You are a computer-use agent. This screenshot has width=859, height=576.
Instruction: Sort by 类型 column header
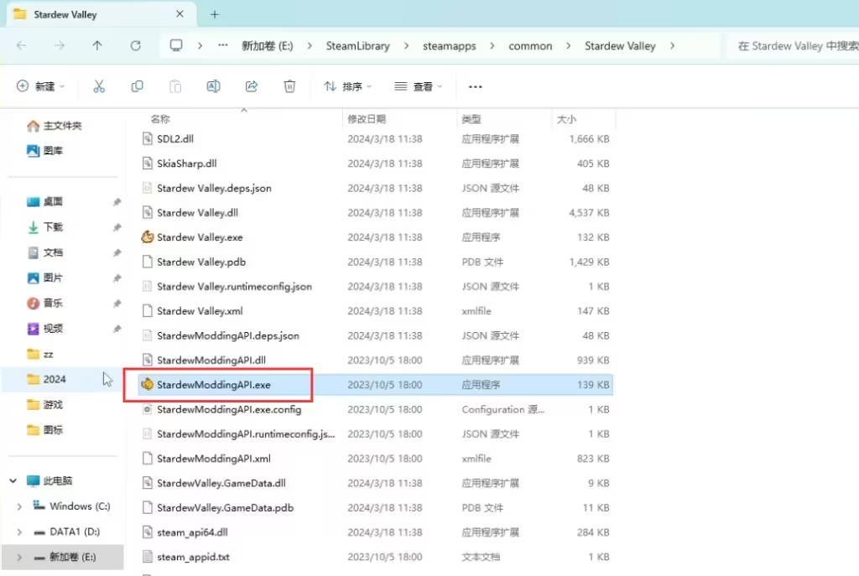tap(471, 119)
